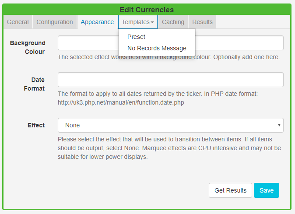Go to the Caching tab
This screenshot has width=295, height=214.
[173, 22]
